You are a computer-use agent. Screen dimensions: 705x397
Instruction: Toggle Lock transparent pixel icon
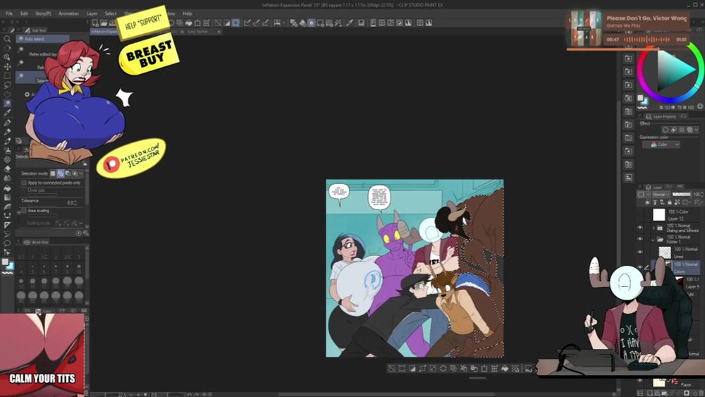[x=678, y=202]
